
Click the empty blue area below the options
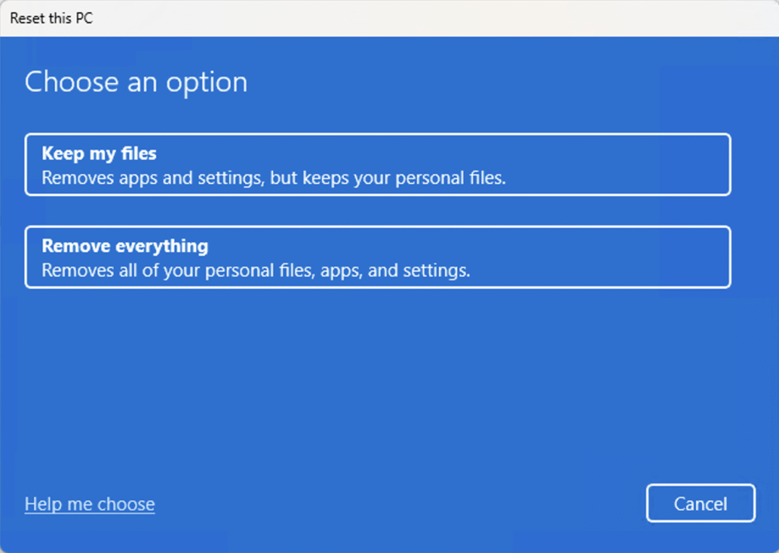pyautogui.click(x=380, y=380)
